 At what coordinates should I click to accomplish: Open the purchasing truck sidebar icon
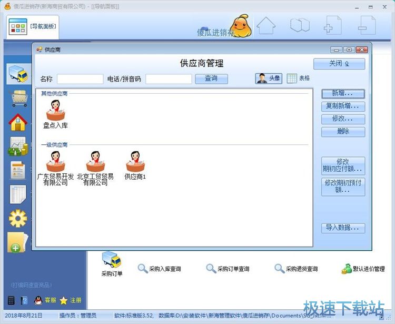click(18, 74)
